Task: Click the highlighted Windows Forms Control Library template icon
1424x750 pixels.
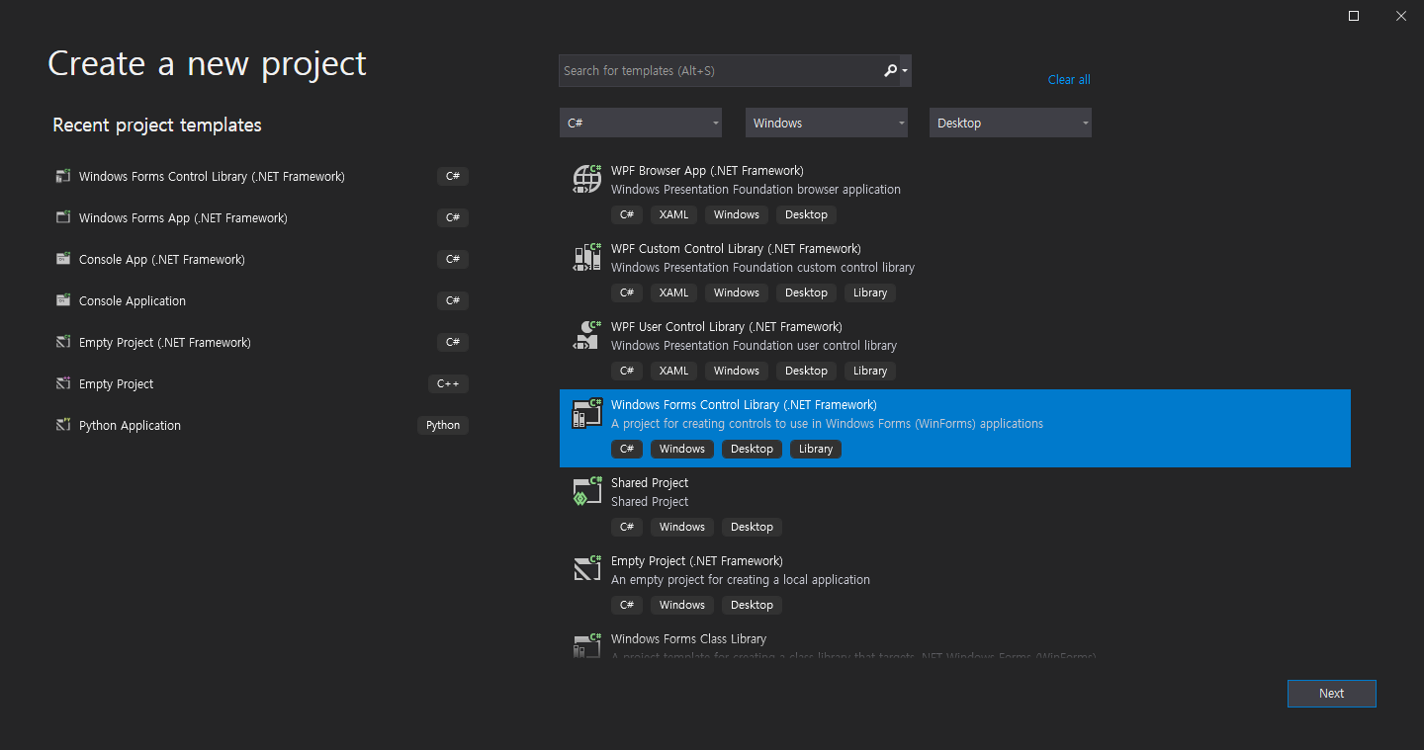Action: coord(587,413)
